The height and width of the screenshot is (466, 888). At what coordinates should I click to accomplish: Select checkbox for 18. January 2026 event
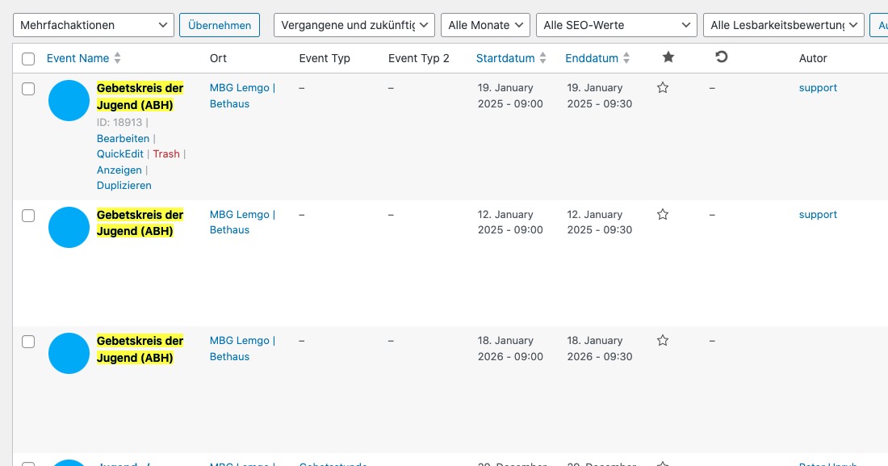click(28, 342)
